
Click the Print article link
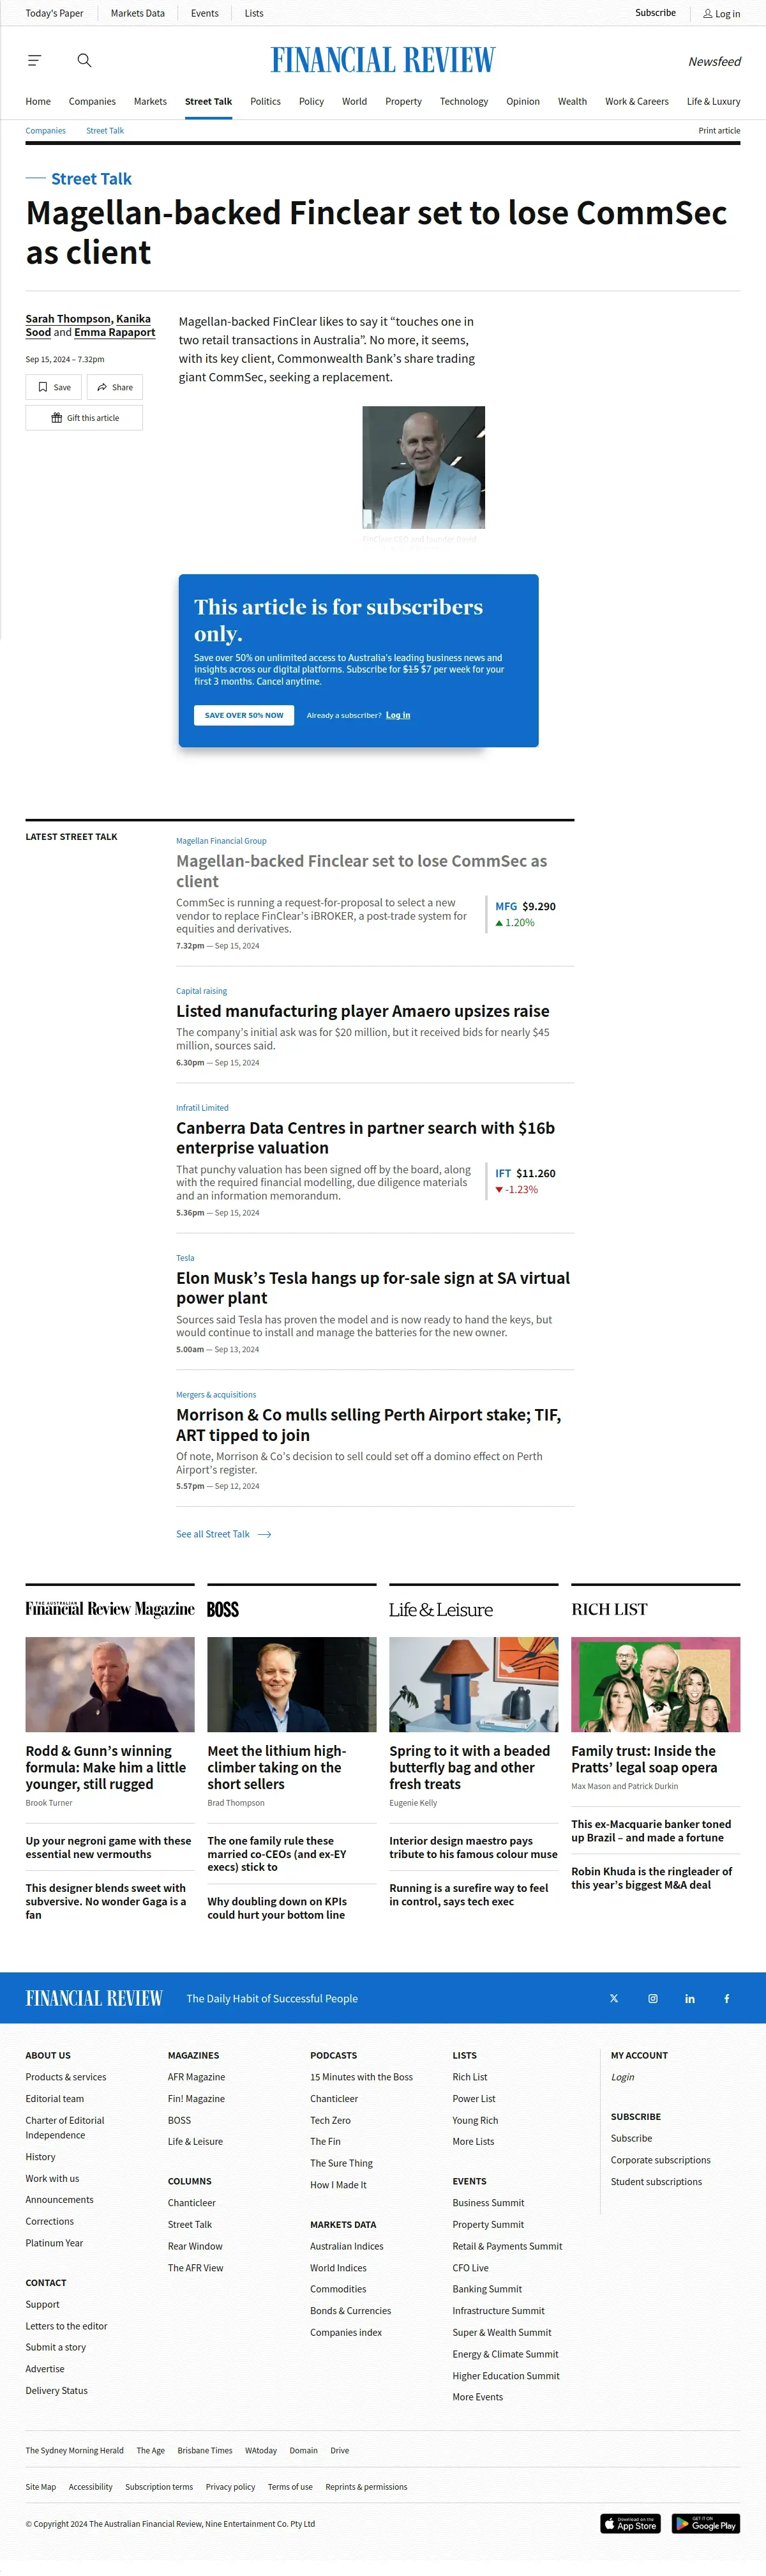point(719,131)
